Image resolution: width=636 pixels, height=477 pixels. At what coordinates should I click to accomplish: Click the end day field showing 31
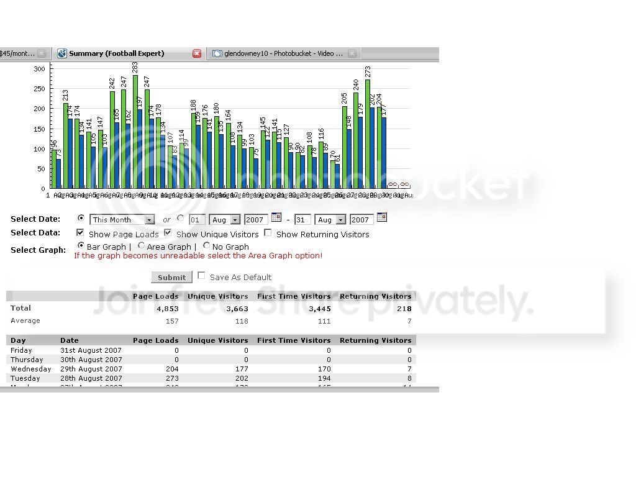pos(302,219)
